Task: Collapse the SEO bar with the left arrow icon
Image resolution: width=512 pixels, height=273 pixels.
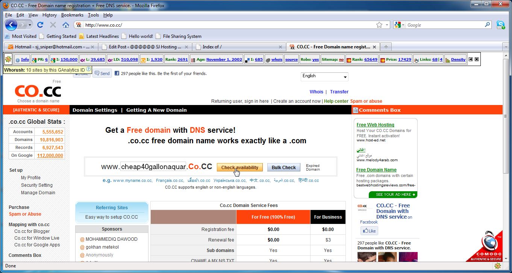Action: [x=470, y=59]
